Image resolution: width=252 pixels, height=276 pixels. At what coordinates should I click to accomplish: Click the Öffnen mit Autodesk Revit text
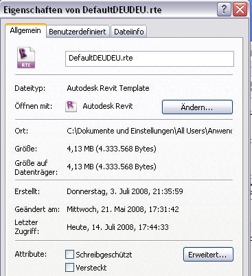[x=108, y=106]
